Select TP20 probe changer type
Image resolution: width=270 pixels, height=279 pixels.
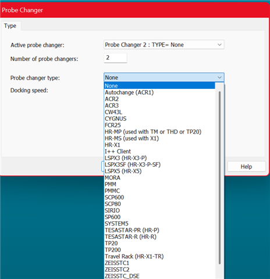pyautogui.click(x=159, y=243)
